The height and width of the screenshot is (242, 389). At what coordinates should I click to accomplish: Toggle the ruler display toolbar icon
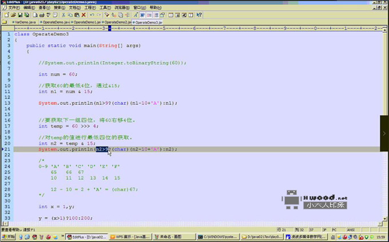point(156,15)
